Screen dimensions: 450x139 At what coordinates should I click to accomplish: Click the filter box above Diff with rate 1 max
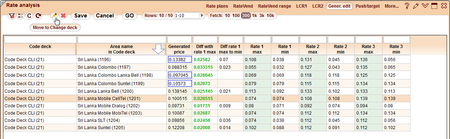(x=205, y=40)
